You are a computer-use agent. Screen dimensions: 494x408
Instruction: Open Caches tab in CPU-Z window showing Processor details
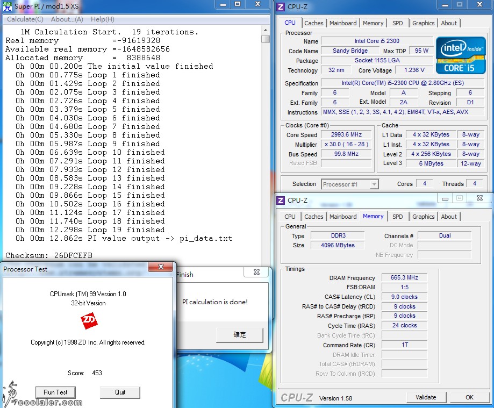coord(314,23)
